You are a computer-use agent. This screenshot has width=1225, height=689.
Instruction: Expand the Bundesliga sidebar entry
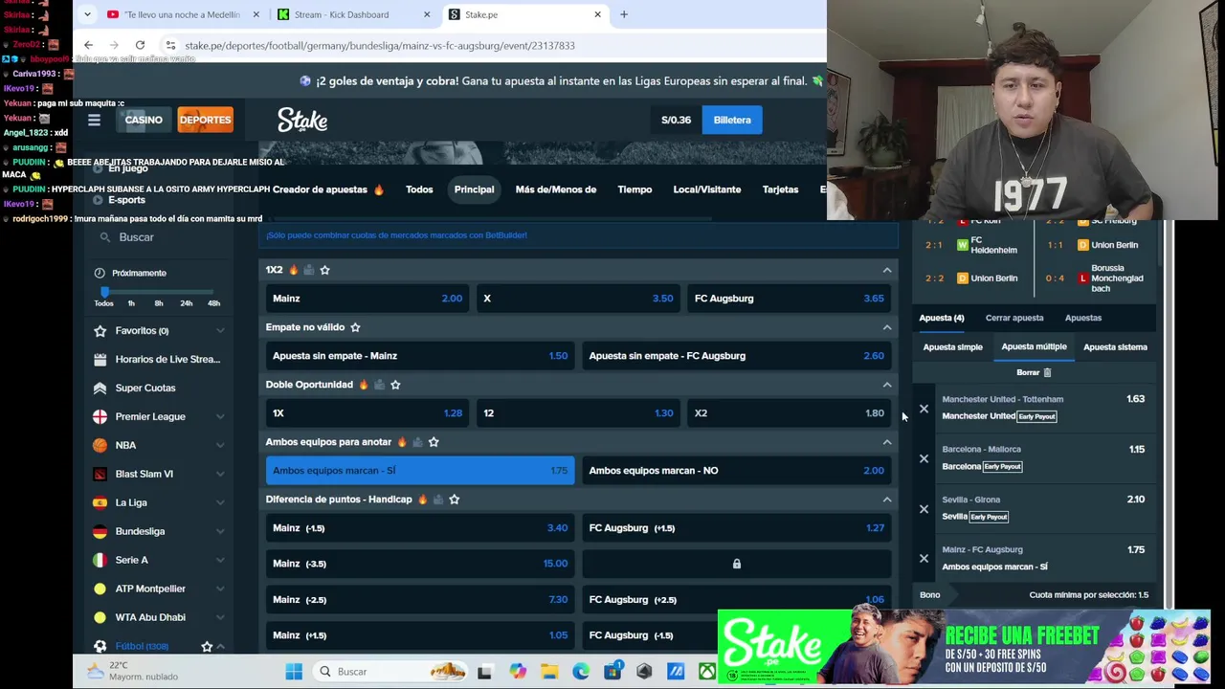220,532
